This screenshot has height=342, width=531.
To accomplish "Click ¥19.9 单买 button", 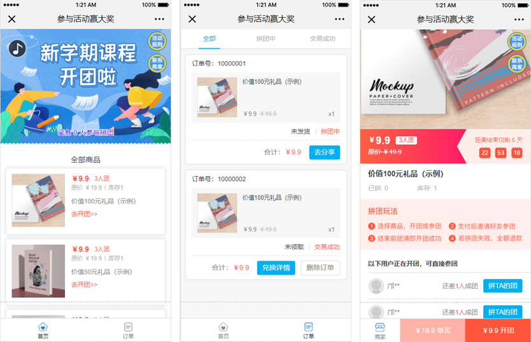I will (433, 331).
